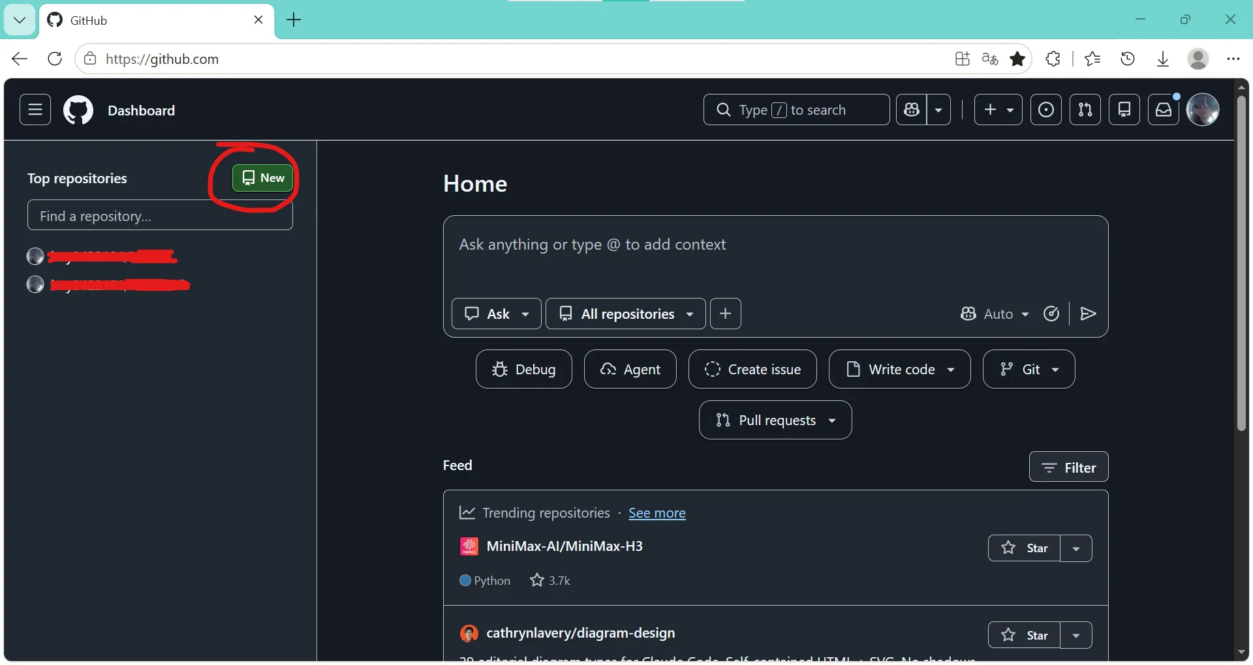Screen dimensions: 1253x665
Task: Go back with the browser back arrow
Action: (20, 59)
